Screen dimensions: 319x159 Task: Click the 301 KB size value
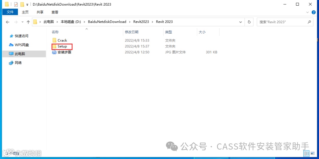click(x=211, y=52)
